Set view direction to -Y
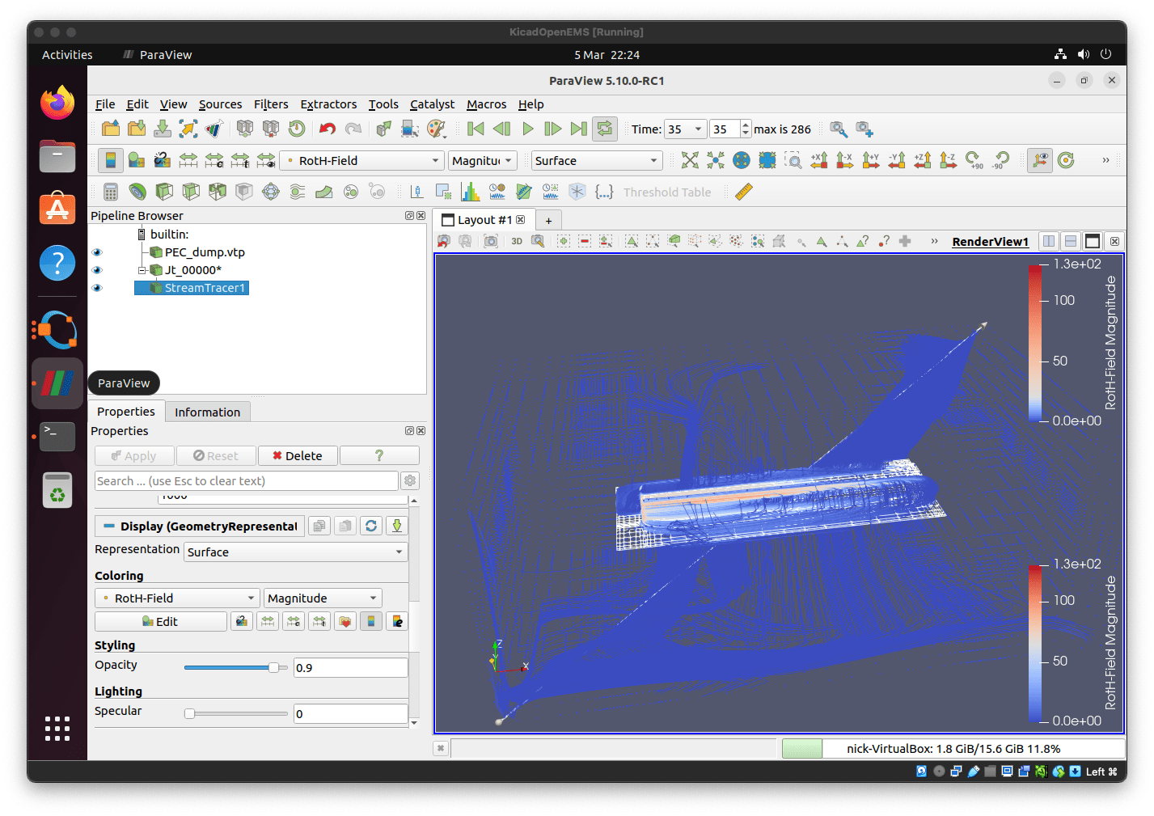1154x816 pixels. [897, 160]
